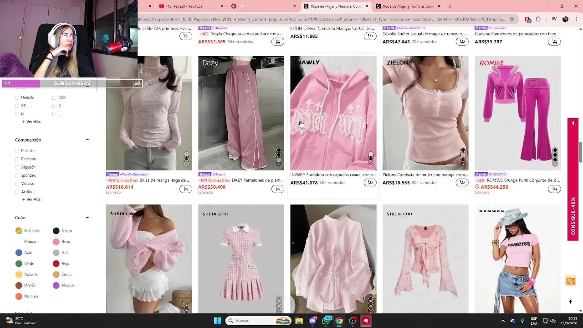Open Windows Start menu
The image size is (583, 328).
[217, 321]
